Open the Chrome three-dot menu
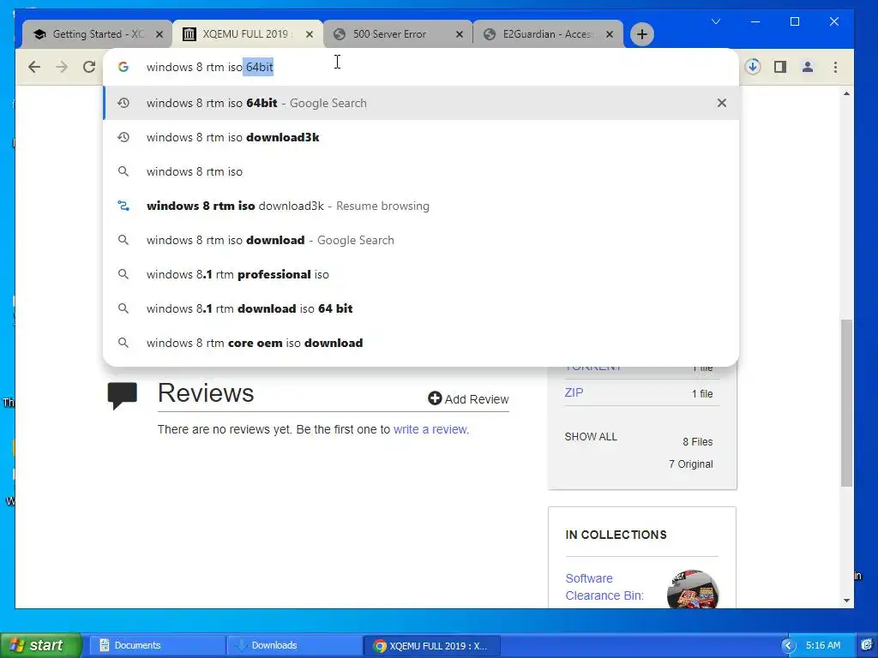Viewport: 878px width, 658px height. pyautogui.click(x=835, y=67)
